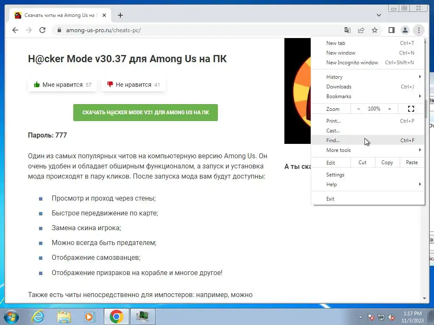
Task: Click the H@cker Mode v30.37 heading
Action: [127, 58]
